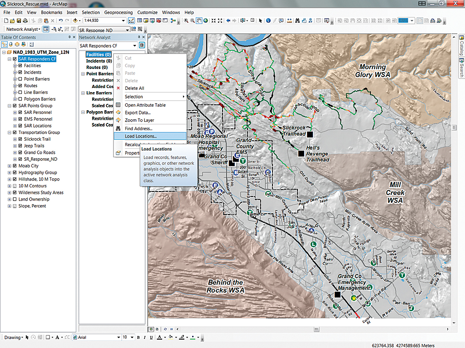Toggle the Facilities layer checkbox
This screenshot has width=465, height=348.
[x=20, y=65]
